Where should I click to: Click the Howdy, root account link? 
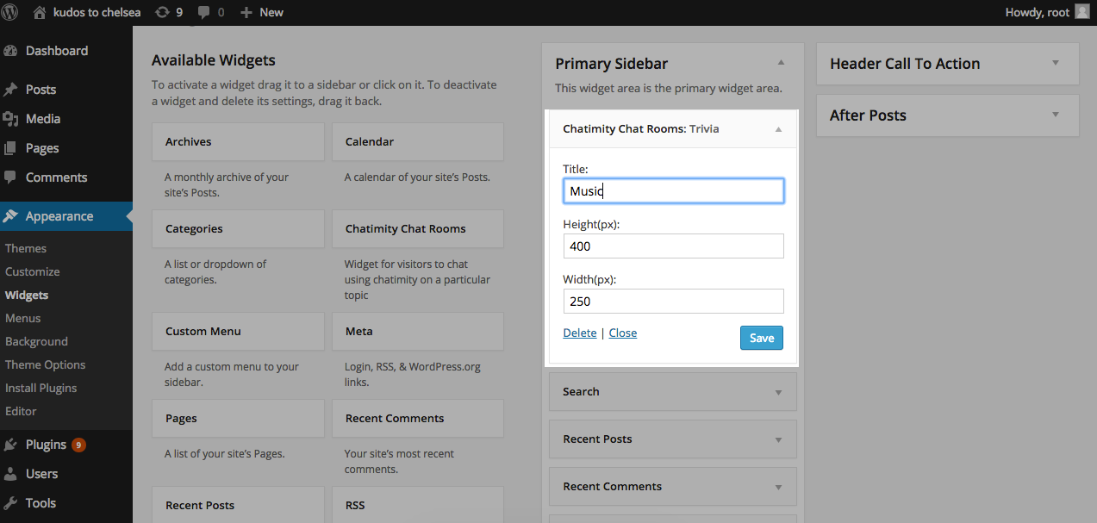[1038, 12]
